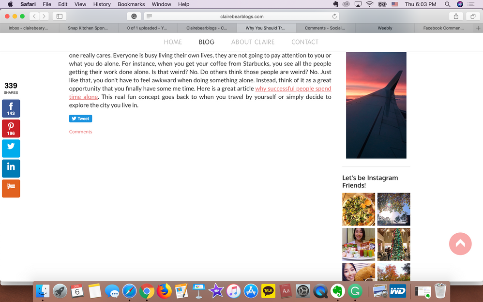This screenshot has width=483, height=302.
Task: Reload the page using refresh icon
Action: pos(334,16)
